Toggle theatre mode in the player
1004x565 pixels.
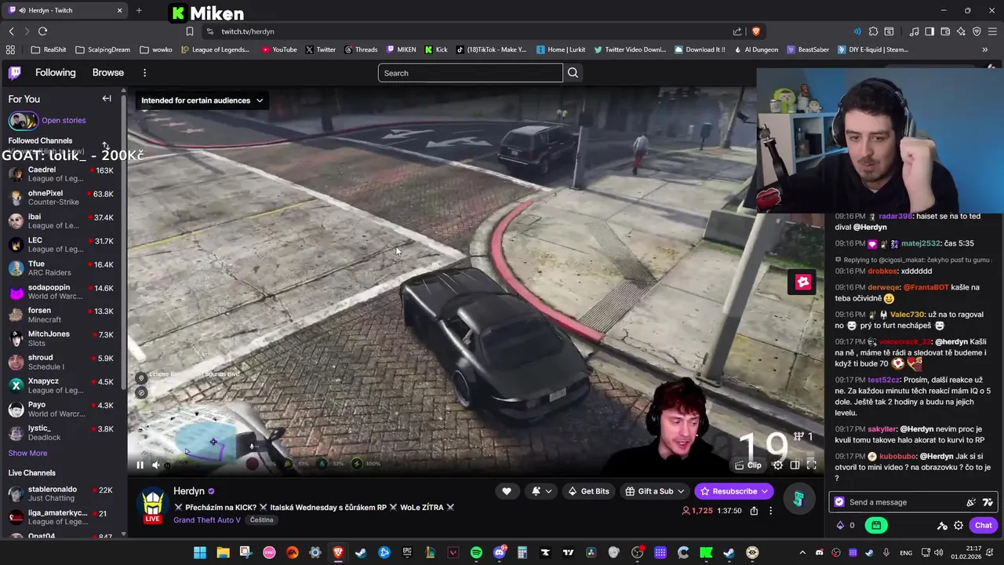(x=795, y=465)
